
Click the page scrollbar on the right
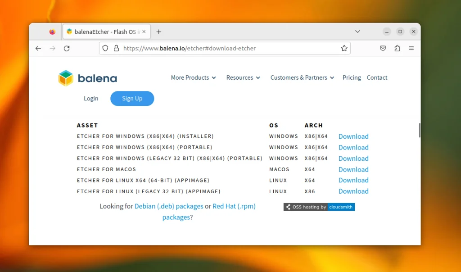[x=420, y=130]
